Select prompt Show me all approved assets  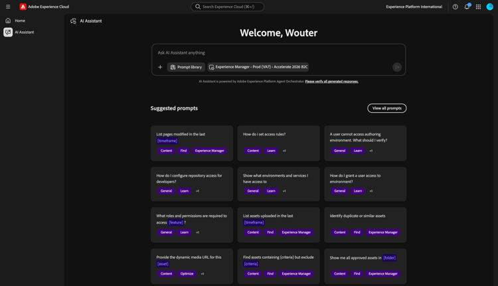click(365, 266)
